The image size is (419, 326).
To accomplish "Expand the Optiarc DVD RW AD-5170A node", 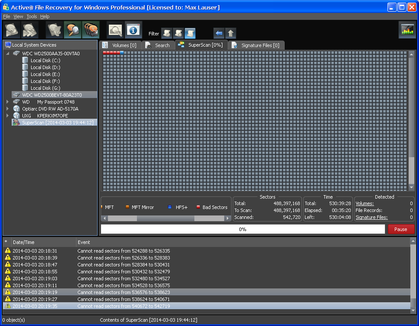I will point(7,109).
